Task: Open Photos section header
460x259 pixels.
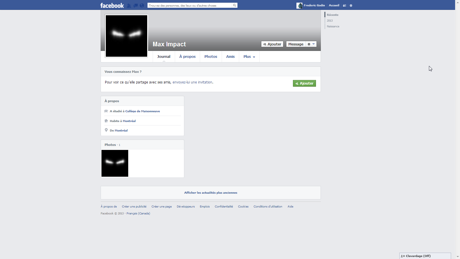Action: [x=110, y=145]
